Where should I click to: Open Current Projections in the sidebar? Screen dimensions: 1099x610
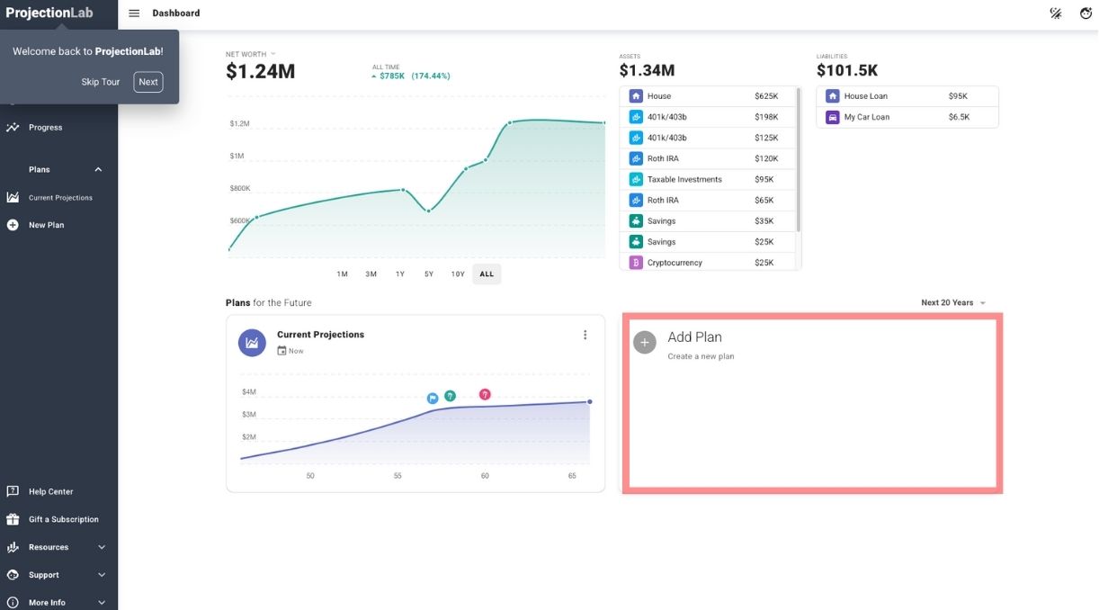(59, 198)
